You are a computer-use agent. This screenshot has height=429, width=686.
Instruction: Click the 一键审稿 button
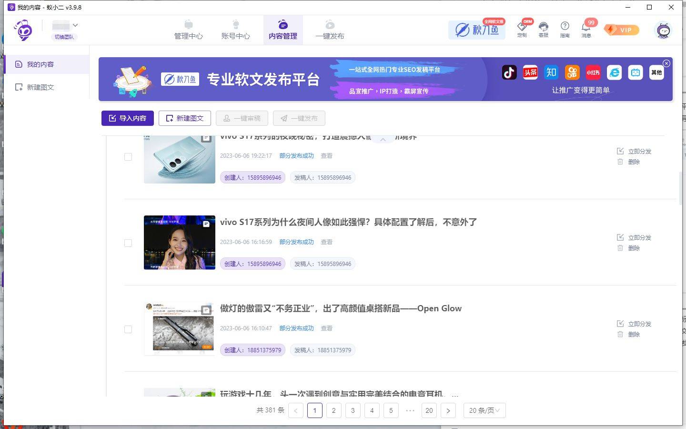pyautogui.click(x=242, y=118)
